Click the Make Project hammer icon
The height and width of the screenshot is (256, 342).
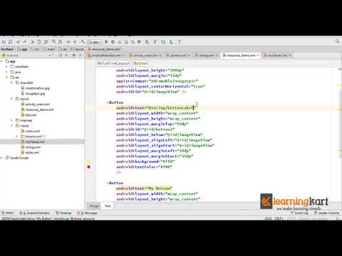click(83, 42)
